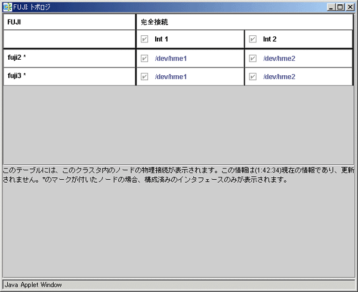Image resolution: width=358 pixels, height=292 pixels.
Task: Close the FUJI topology window
Action: (x=350, y=7)
